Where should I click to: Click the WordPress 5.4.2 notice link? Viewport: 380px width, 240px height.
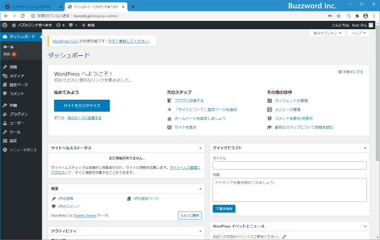65,41
